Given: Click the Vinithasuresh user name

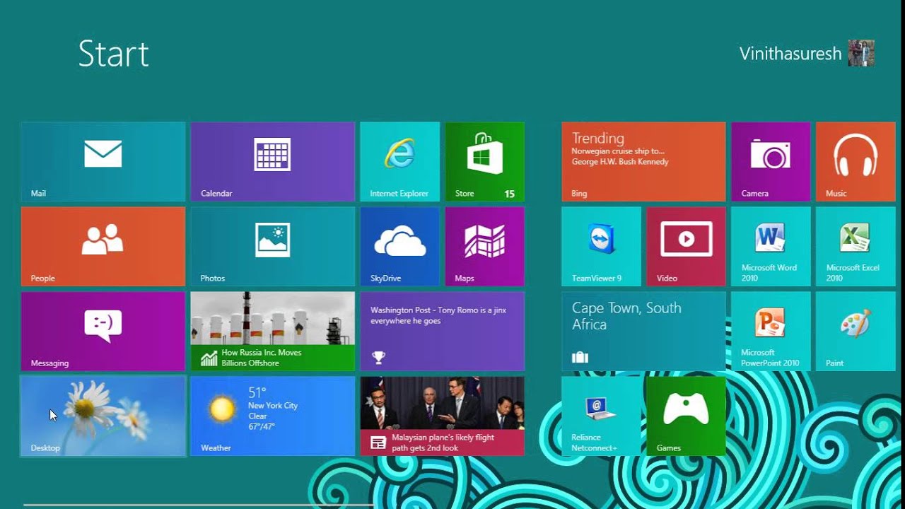Looking at the screenshot, I should point(790,54).
